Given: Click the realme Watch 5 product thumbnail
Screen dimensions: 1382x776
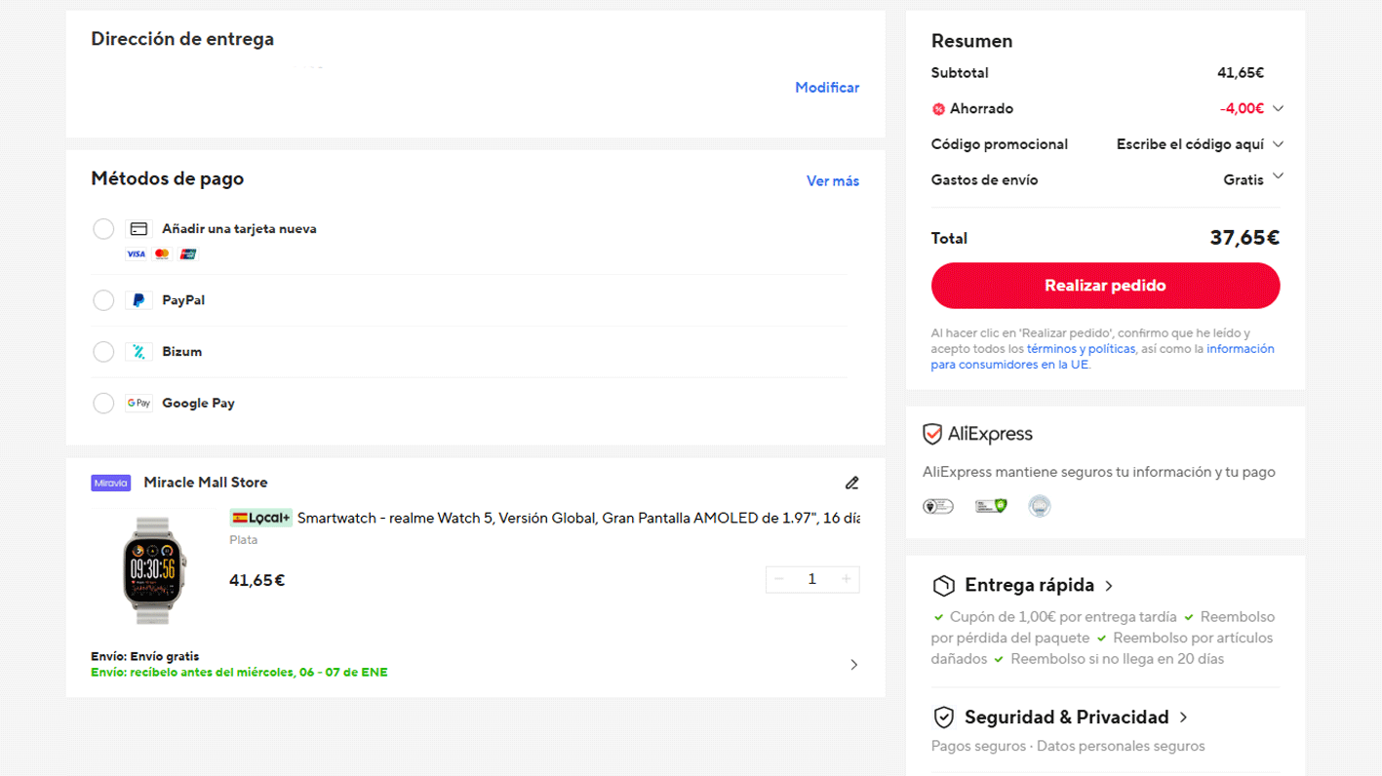Looking at the screenshot, I should pos(152,570).
